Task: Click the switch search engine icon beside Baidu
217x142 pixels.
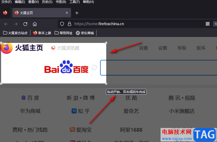Action: [94, 68]
